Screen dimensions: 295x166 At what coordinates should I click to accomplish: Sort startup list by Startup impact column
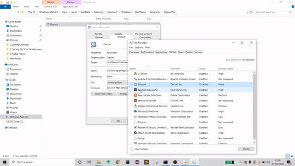click(226, 69)
